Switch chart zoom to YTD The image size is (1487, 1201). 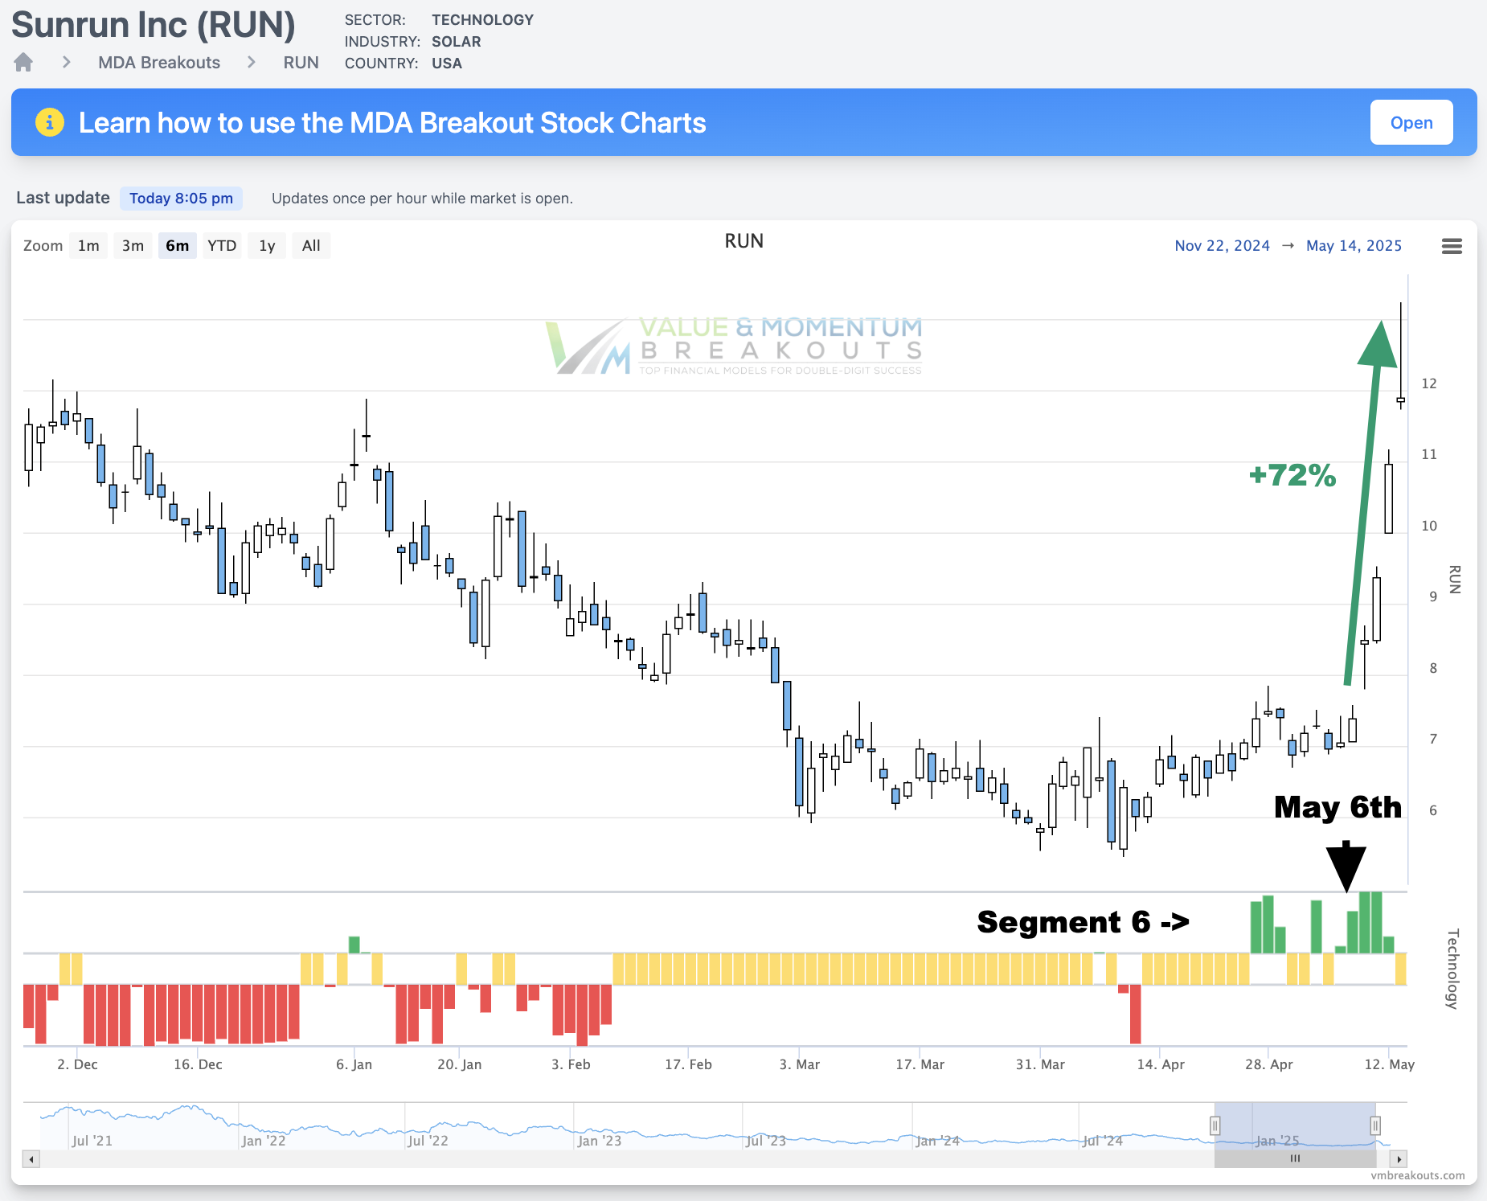[x=222, y=246]
